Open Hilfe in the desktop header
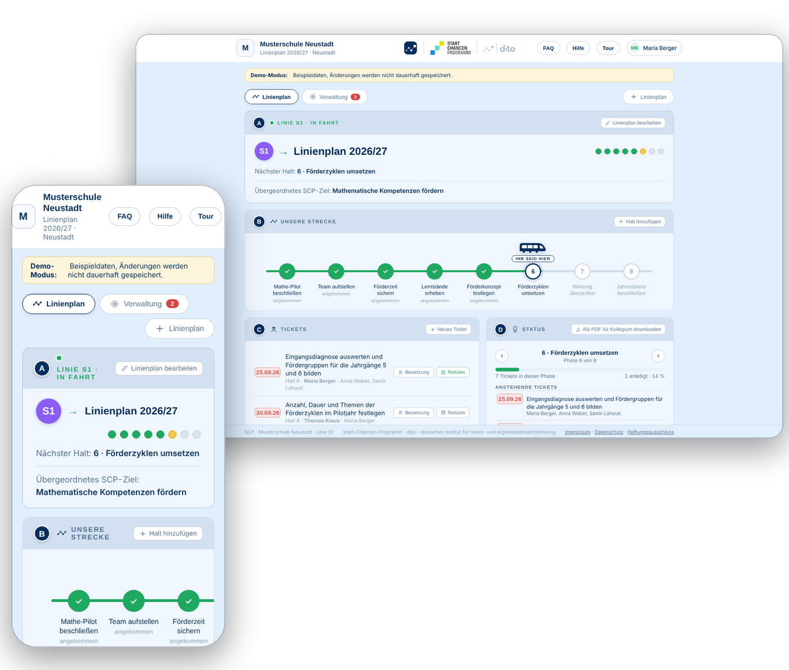789x670 pixels. 578,48
